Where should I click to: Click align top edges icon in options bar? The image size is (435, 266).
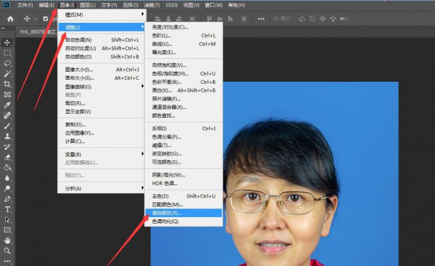click(209, 19)
